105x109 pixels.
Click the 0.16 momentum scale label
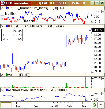click(96, 12)
